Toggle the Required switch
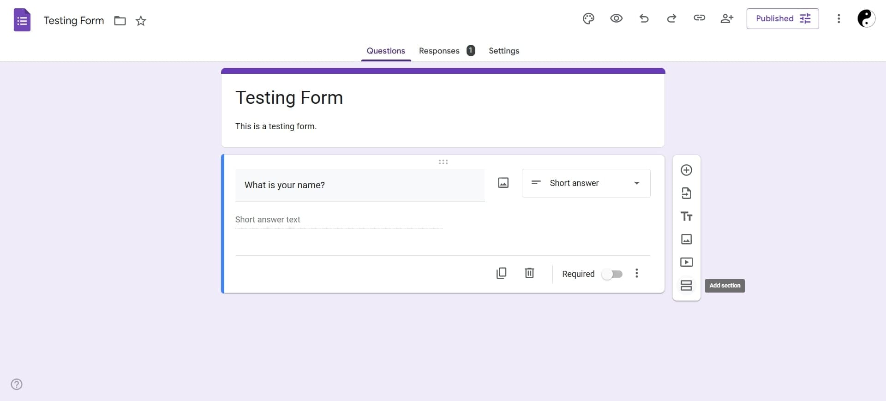Viewport: 886px width, 401px height. (x=612, y=274)
